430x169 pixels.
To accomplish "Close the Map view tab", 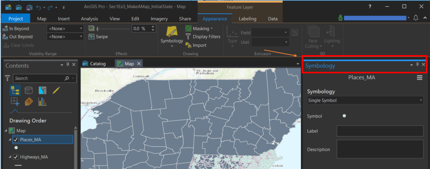I will coord(139,64).
